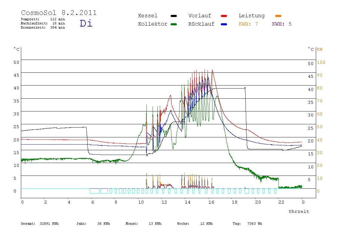
Task: Click the orange 'KW' axis unit label
Action: [x=320, y=49]
